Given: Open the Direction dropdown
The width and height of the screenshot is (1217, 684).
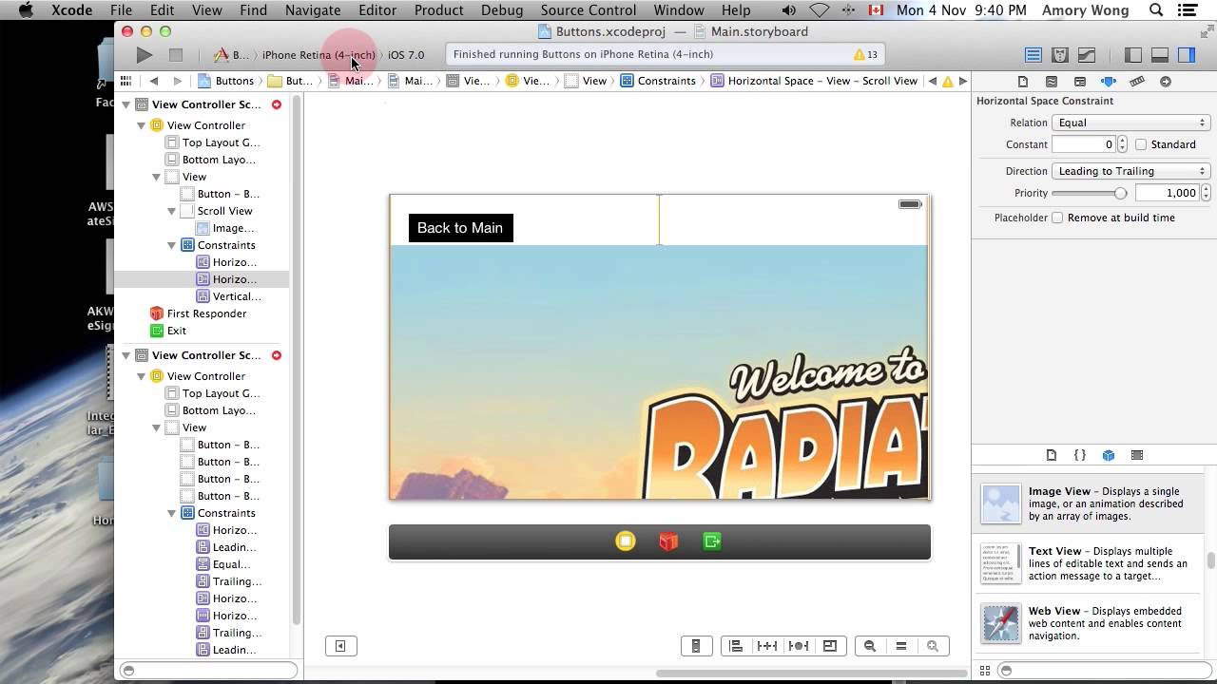Looking at the screenshot, I should coord(1130,171).
